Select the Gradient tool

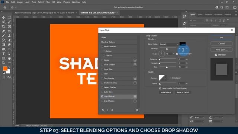(3, 45)
